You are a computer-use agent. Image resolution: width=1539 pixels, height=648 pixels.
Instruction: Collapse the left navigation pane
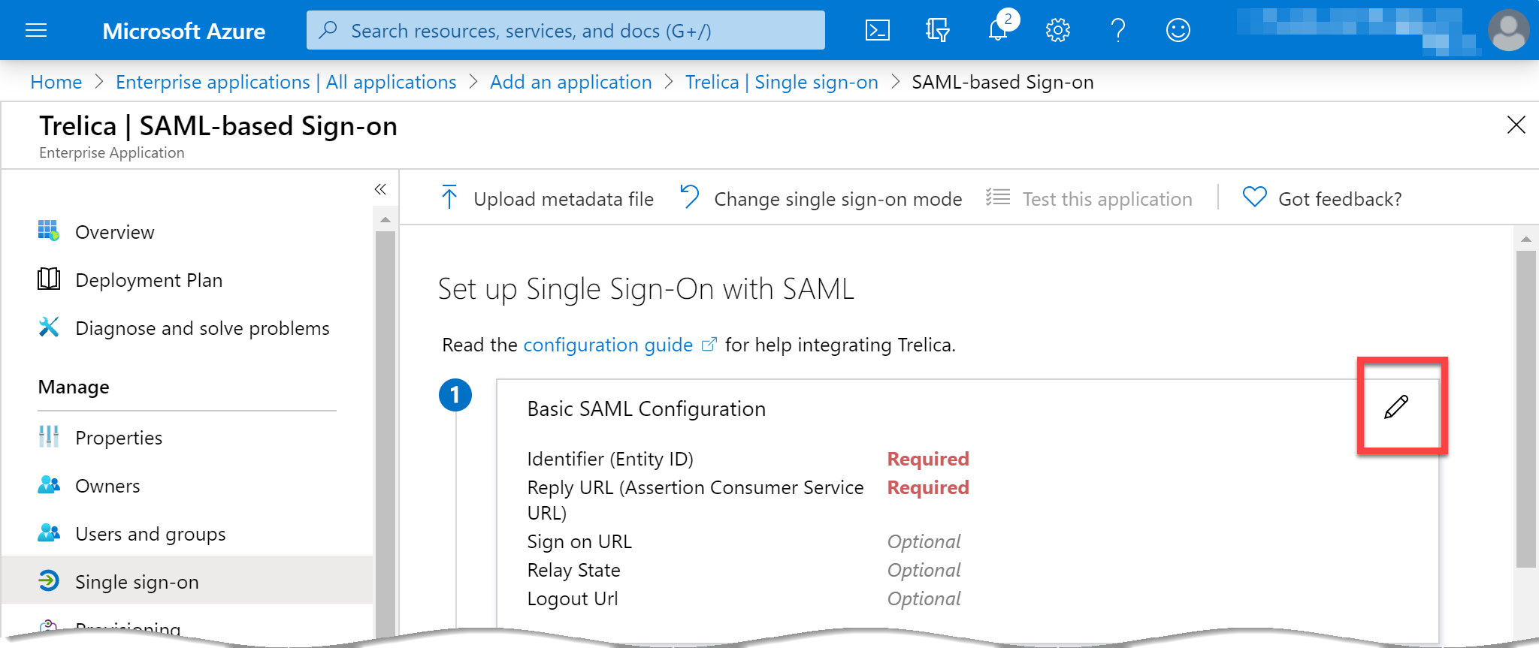coord(380,189)
